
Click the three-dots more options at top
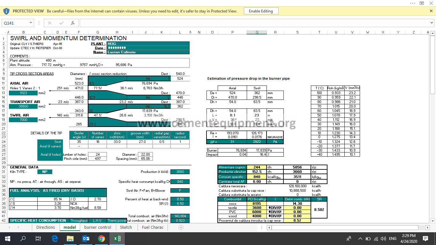413,3
